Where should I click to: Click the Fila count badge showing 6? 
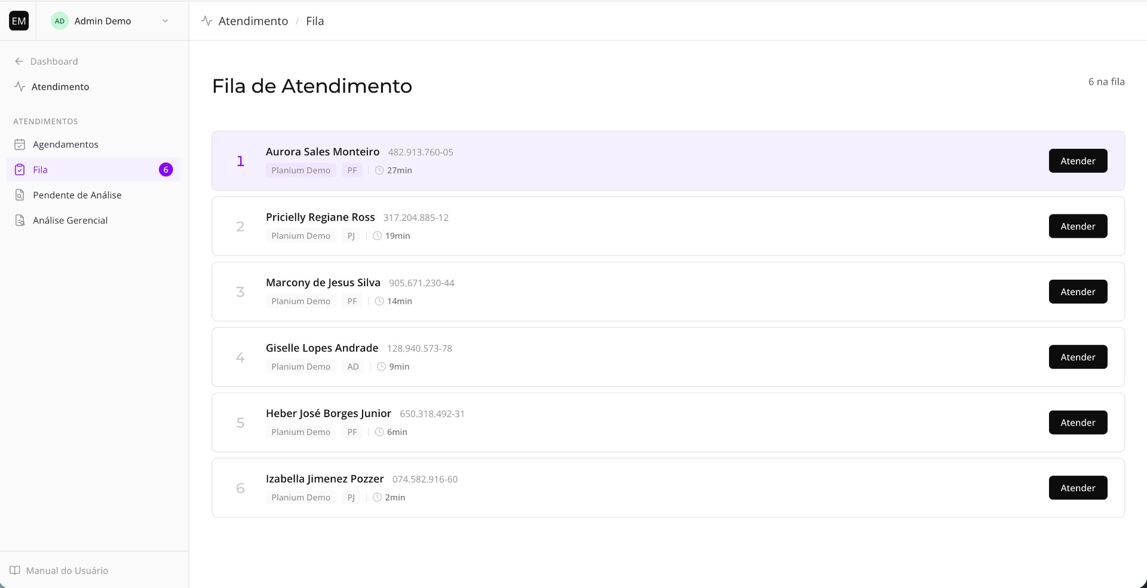166,170
